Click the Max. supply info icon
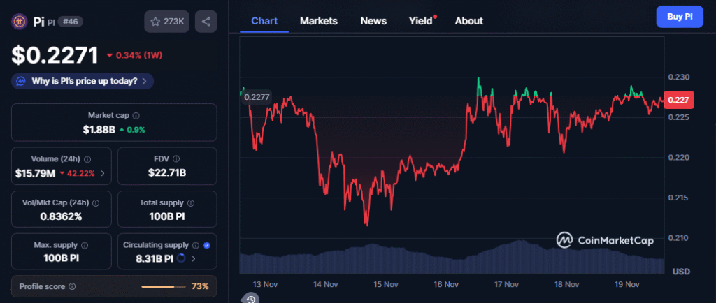This screenshot has height=303, width=716. [x=85, y=245]
